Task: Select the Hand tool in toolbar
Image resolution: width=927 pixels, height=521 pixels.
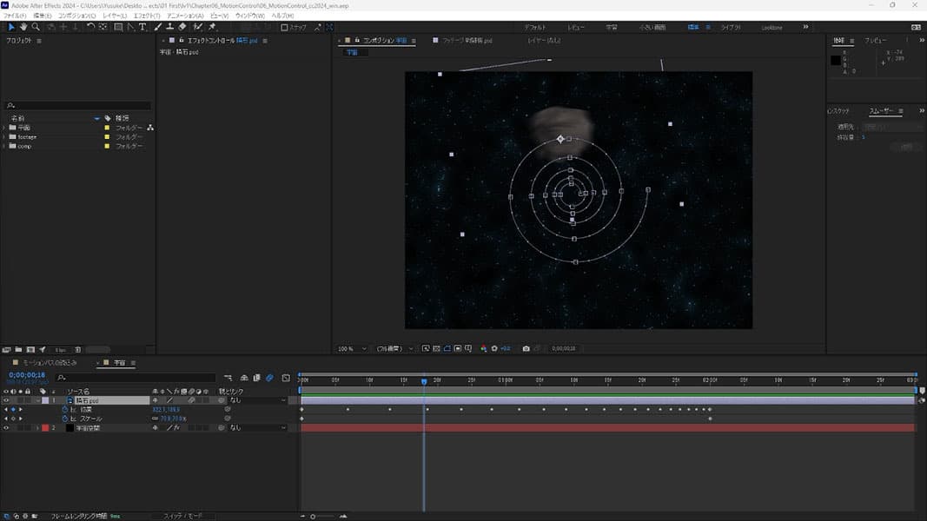Action: [23, 27]
